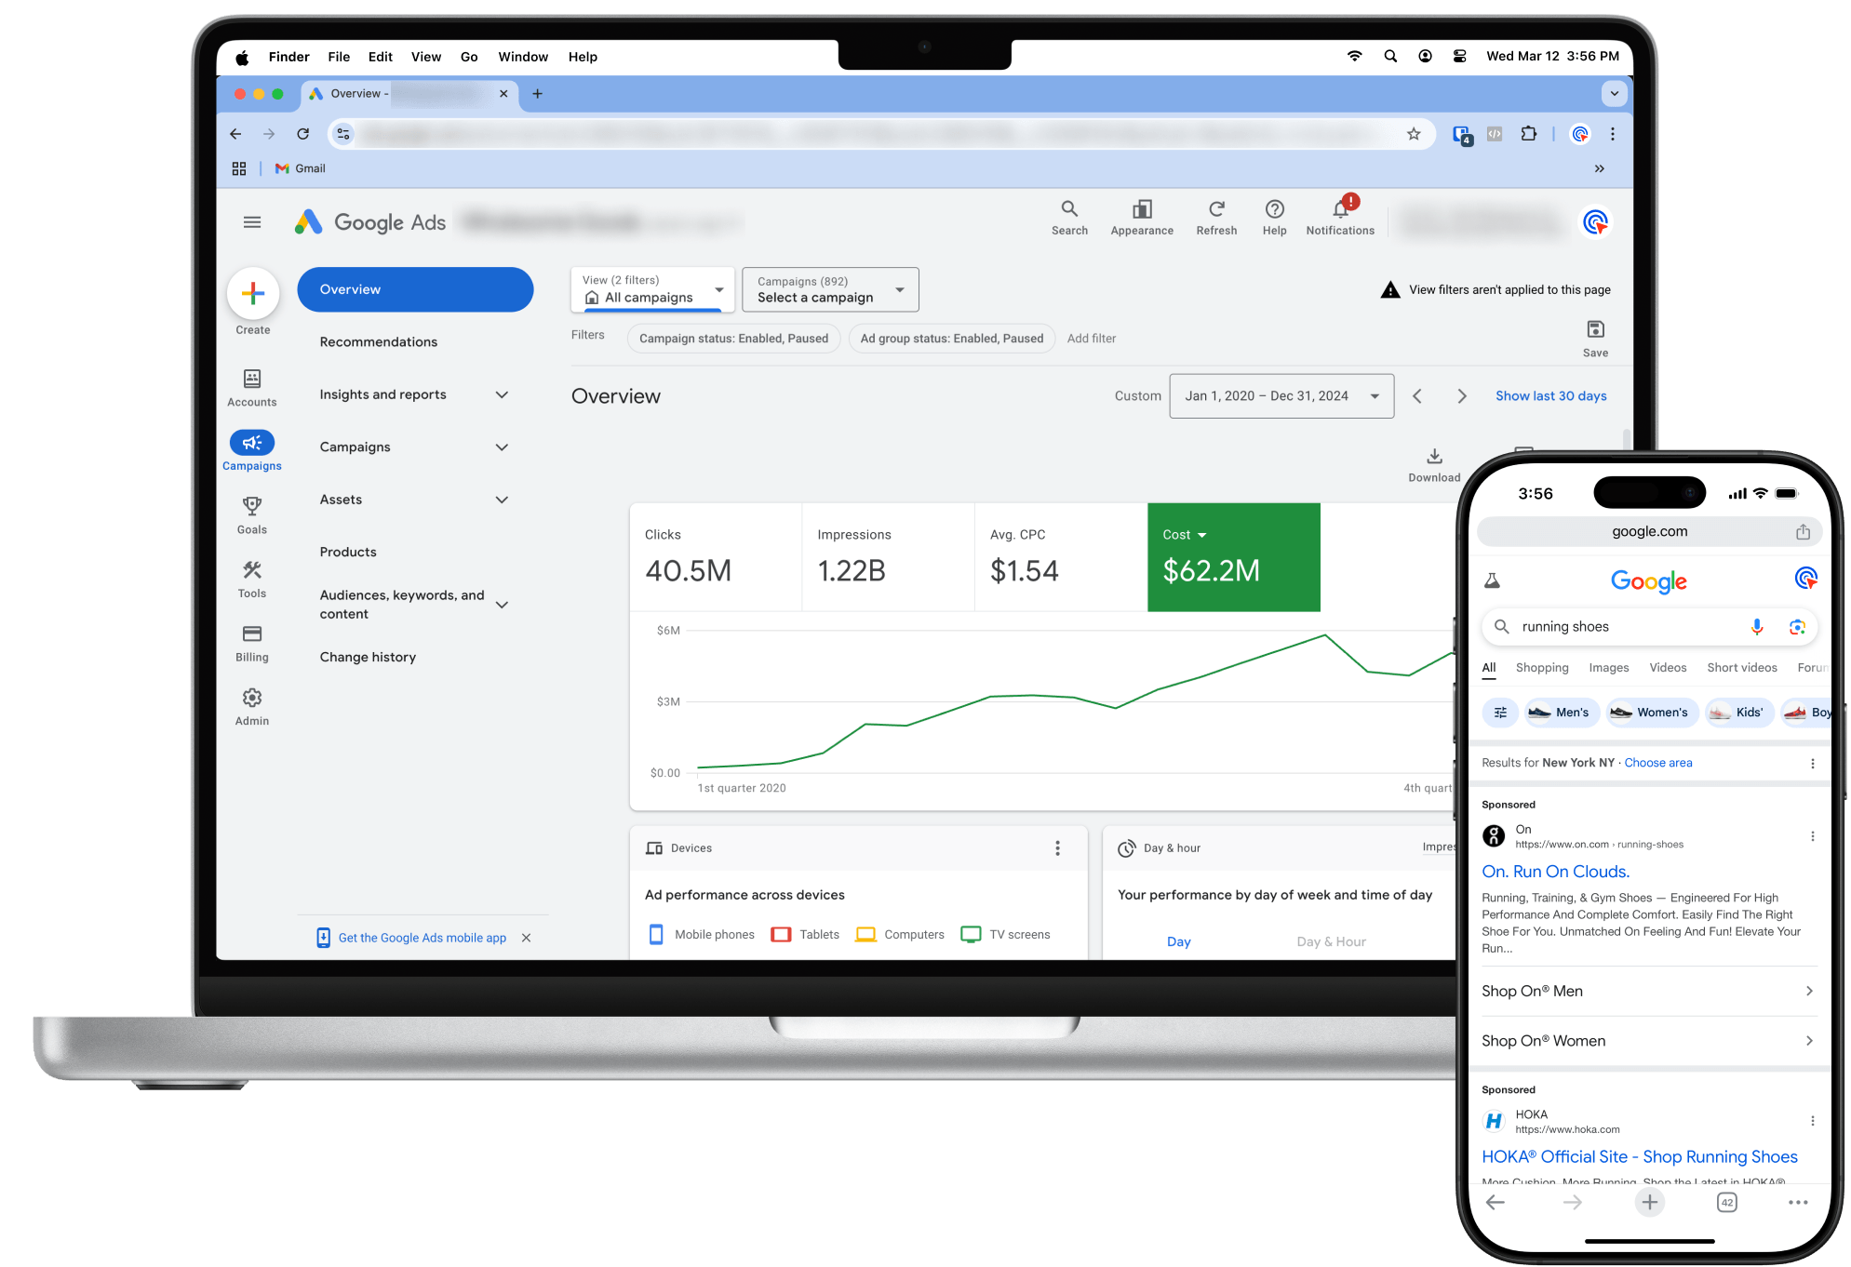Dismiss the mobile app banner

coord(526,939)
